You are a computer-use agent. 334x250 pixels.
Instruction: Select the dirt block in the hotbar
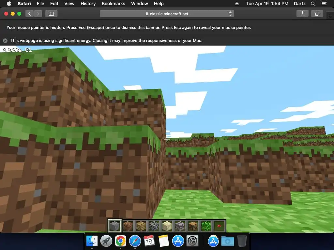[128, 226]
